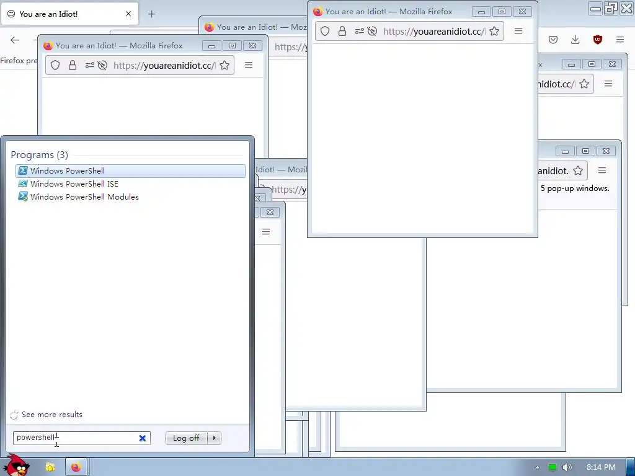This screenshot has width=635, height=476.
Task: Minimize the left popup Firefox window
Action: point(211,46)
